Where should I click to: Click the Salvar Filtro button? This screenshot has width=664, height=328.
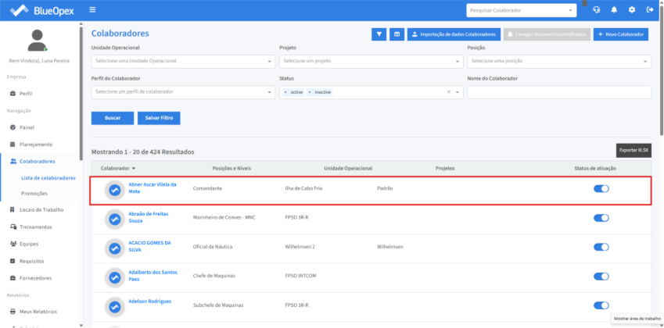pyautogui.click(x=159, y=119)
